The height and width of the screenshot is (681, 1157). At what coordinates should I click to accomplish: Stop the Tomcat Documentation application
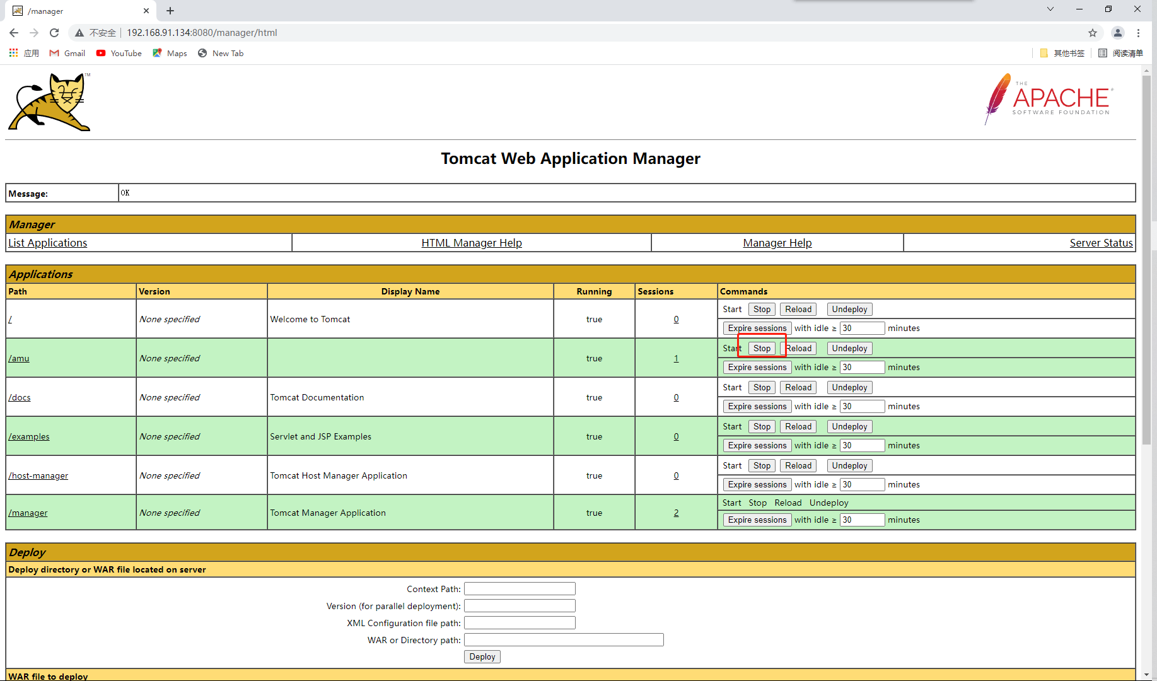tap(762, 387)
